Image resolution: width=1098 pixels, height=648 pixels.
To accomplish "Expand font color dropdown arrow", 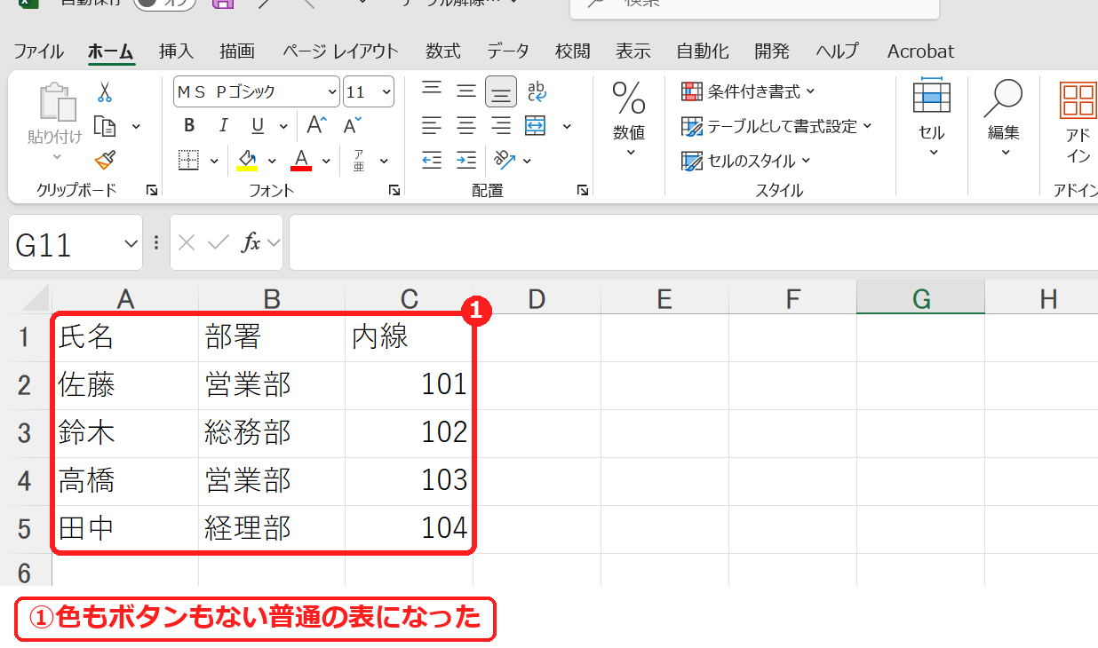I will [x=326, y=161].
